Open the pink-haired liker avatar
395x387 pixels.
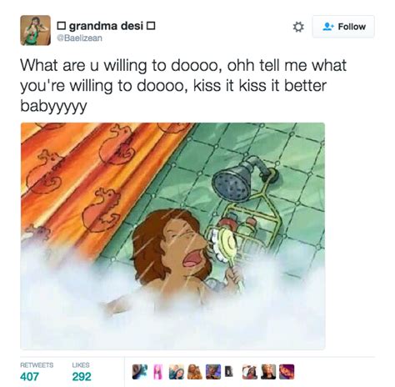point(158,372)
